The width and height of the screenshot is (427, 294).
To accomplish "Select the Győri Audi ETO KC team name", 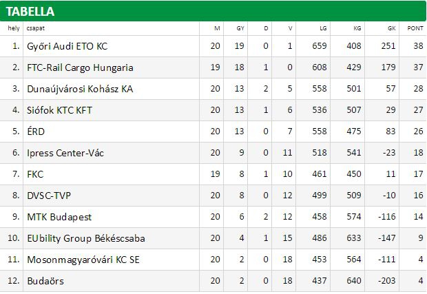I will coord(67,46).
